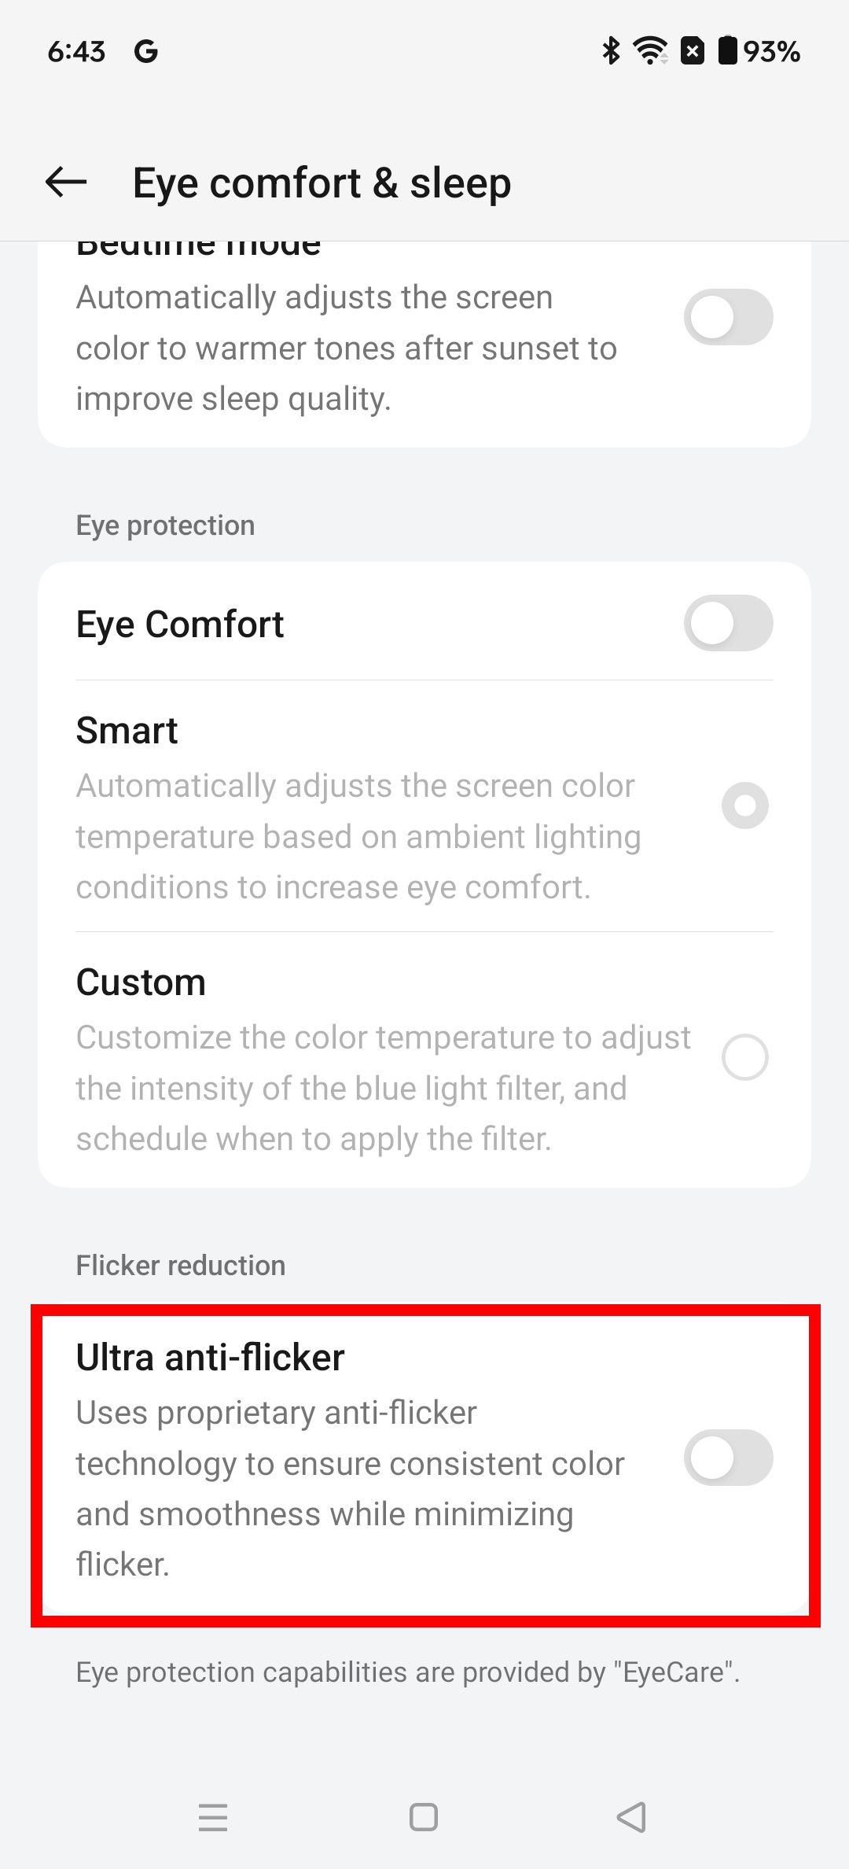Tap the 'Eye comfort & sleep' title

pyautogui.click(x=322, y=182)
